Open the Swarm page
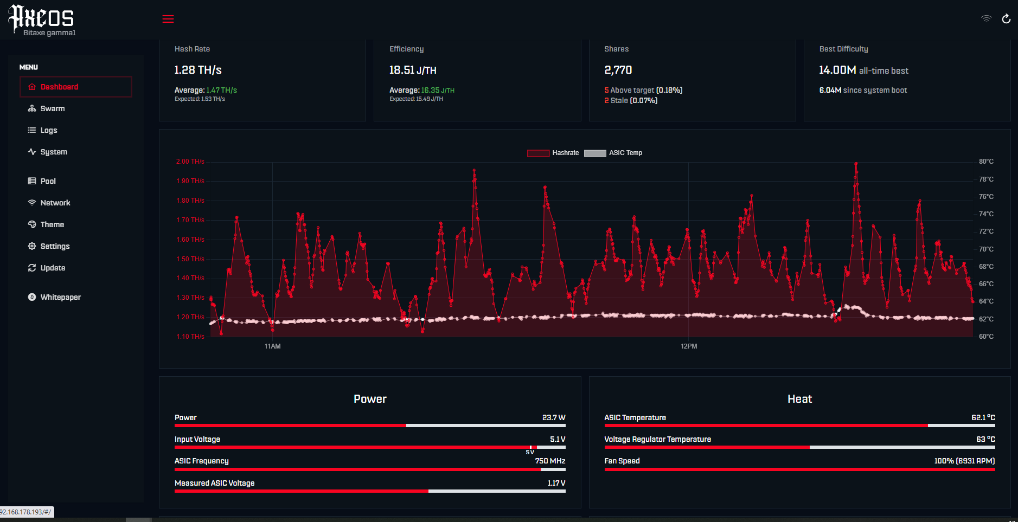The width and height of the screenshot is (1018, 522). (76, 108)
